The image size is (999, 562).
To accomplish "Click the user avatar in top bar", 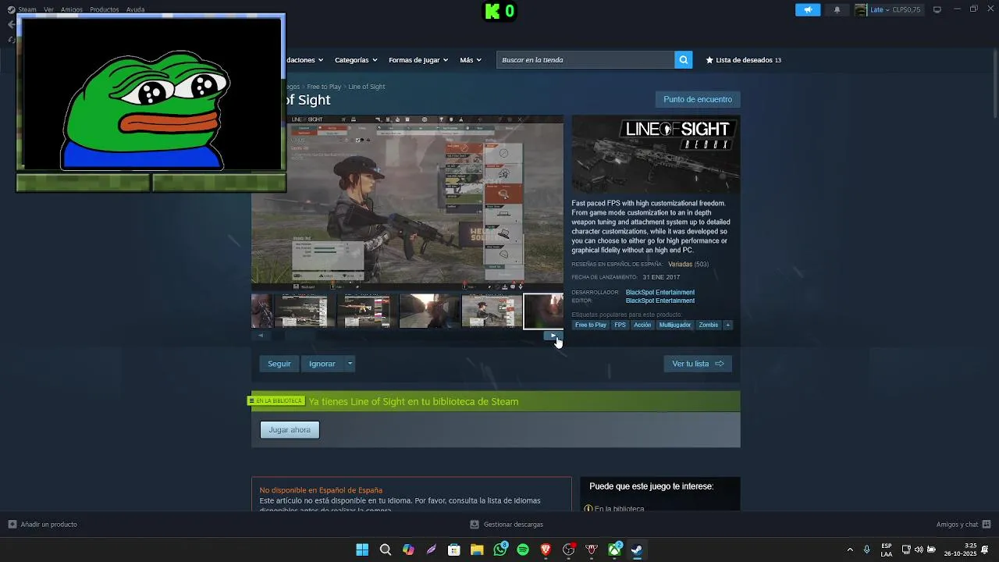I will [x=861, y=9].
